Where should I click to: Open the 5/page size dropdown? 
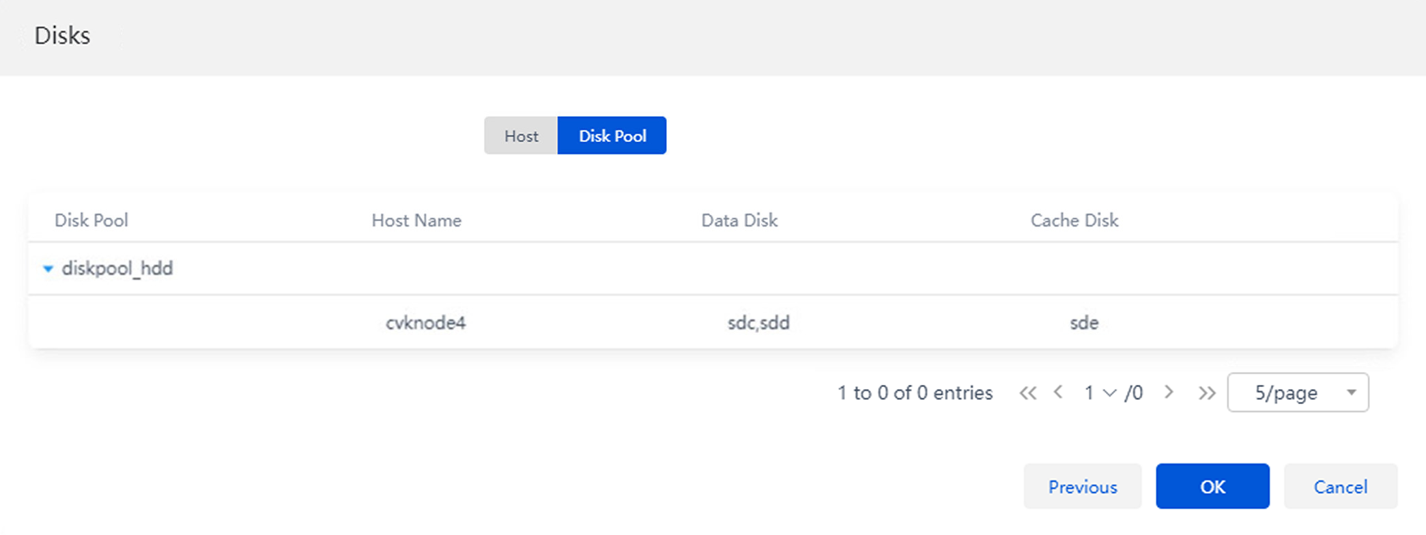(x=1298, y=392)
